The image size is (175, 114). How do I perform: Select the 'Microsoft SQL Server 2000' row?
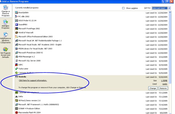click(x=92, y=61)
